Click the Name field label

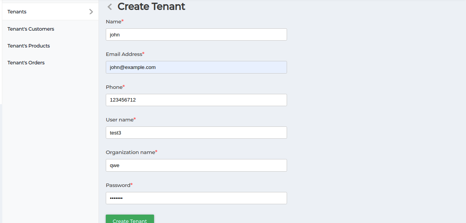tap(113, 21)
